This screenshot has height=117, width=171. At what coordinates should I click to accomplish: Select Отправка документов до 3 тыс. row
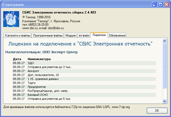84,67
